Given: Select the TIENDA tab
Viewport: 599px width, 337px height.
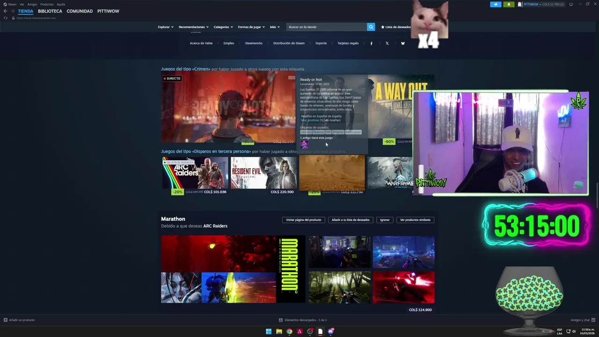Looking at the screenshot, I should [x=25, y=11].
